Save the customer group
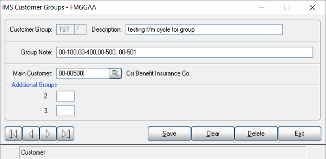This screenshot has width=326, height=159. (170, 133)
